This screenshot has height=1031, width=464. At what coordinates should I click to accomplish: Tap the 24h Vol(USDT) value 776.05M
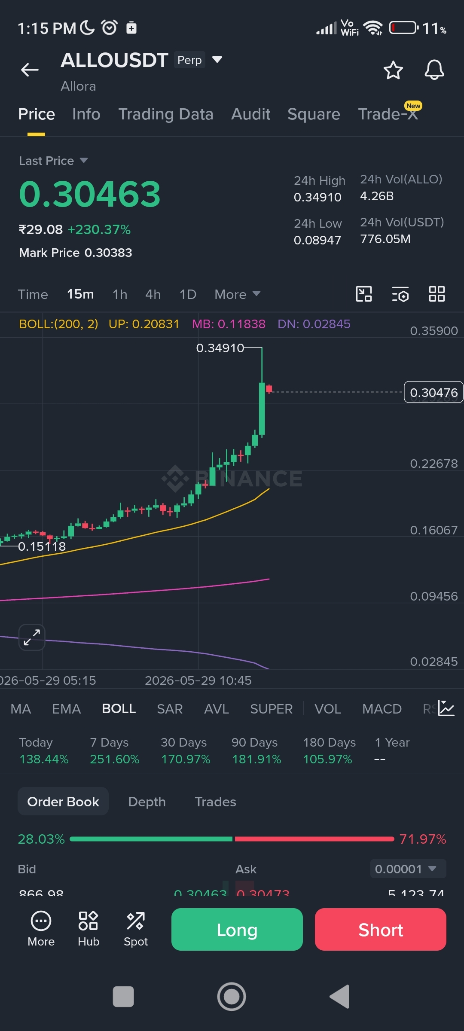point(385,239)
